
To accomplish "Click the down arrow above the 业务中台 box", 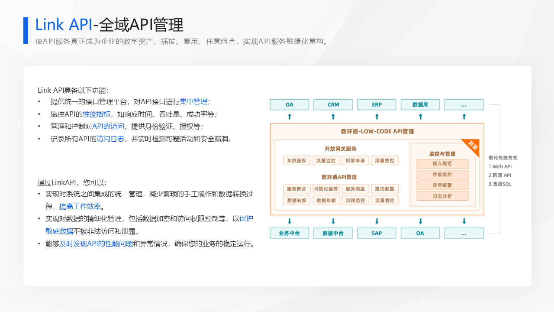I will [x=290, y=221].
